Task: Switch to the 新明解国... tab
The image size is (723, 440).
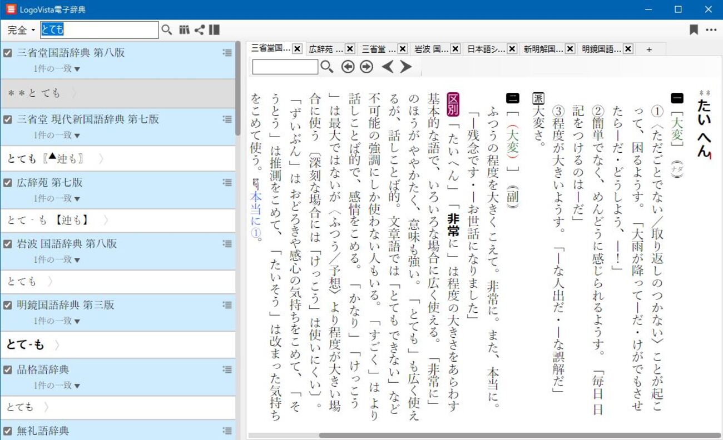Action: click(543, 49)
